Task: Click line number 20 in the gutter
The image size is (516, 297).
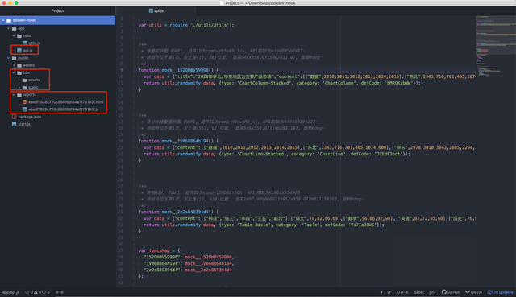Action: [x=120, y=141]
